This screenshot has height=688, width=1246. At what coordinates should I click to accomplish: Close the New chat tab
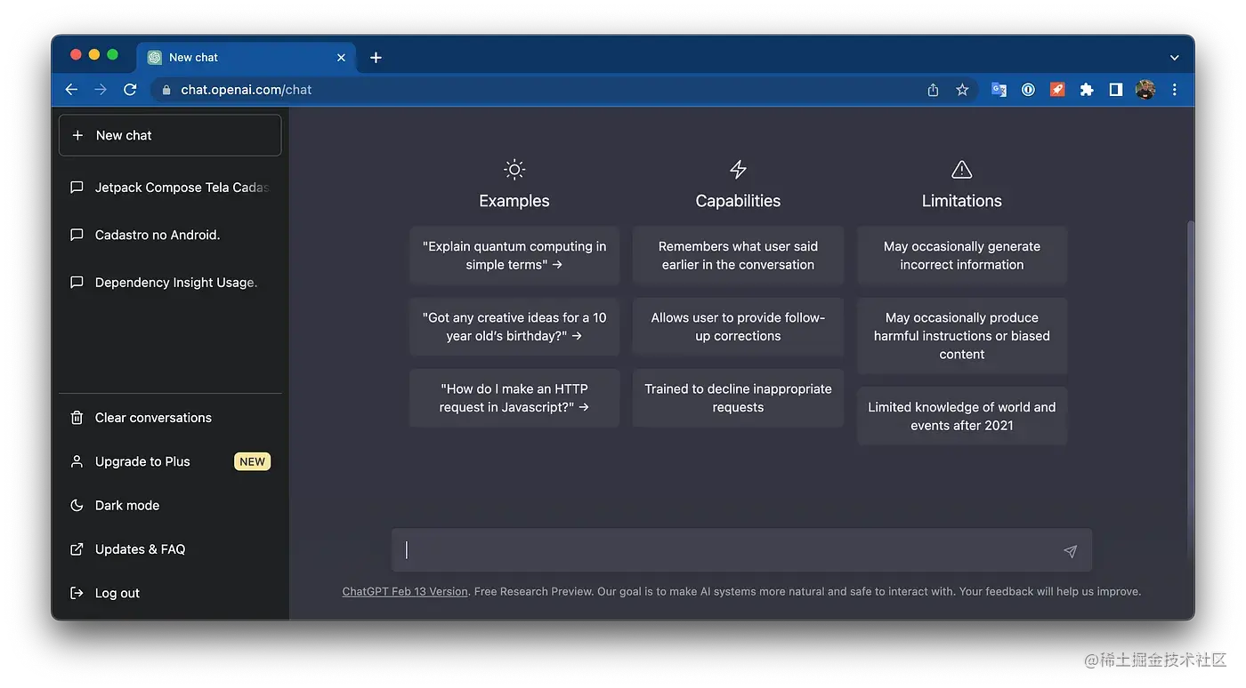tap(341, 58)
